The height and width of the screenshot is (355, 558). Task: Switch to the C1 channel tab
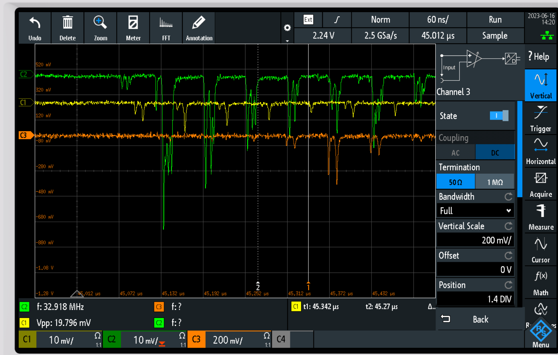[x=27, y=339]
